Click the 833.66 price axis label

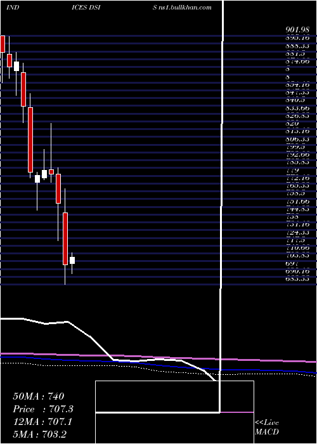click(297, 108)
